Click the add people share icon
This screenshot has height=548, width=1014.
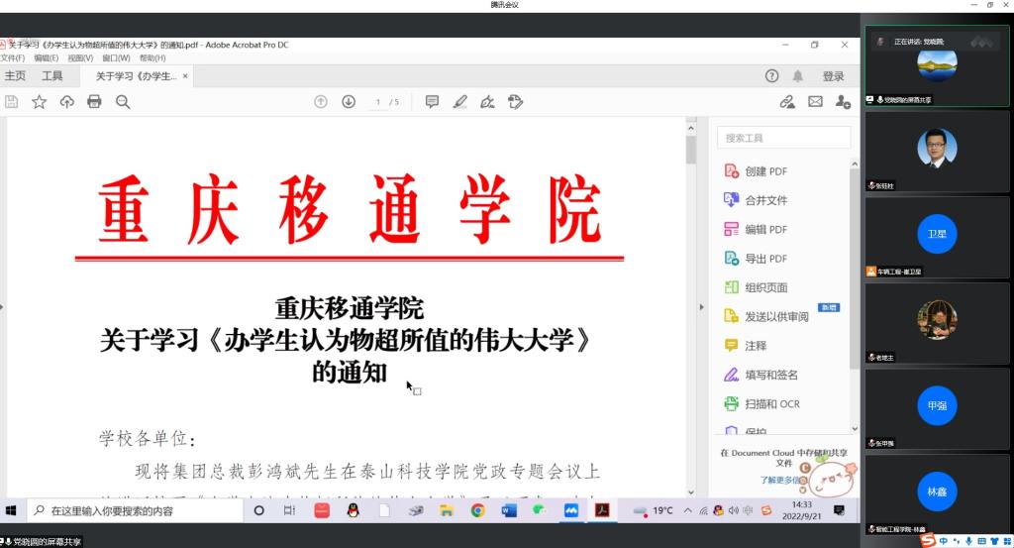coord(843,102)
